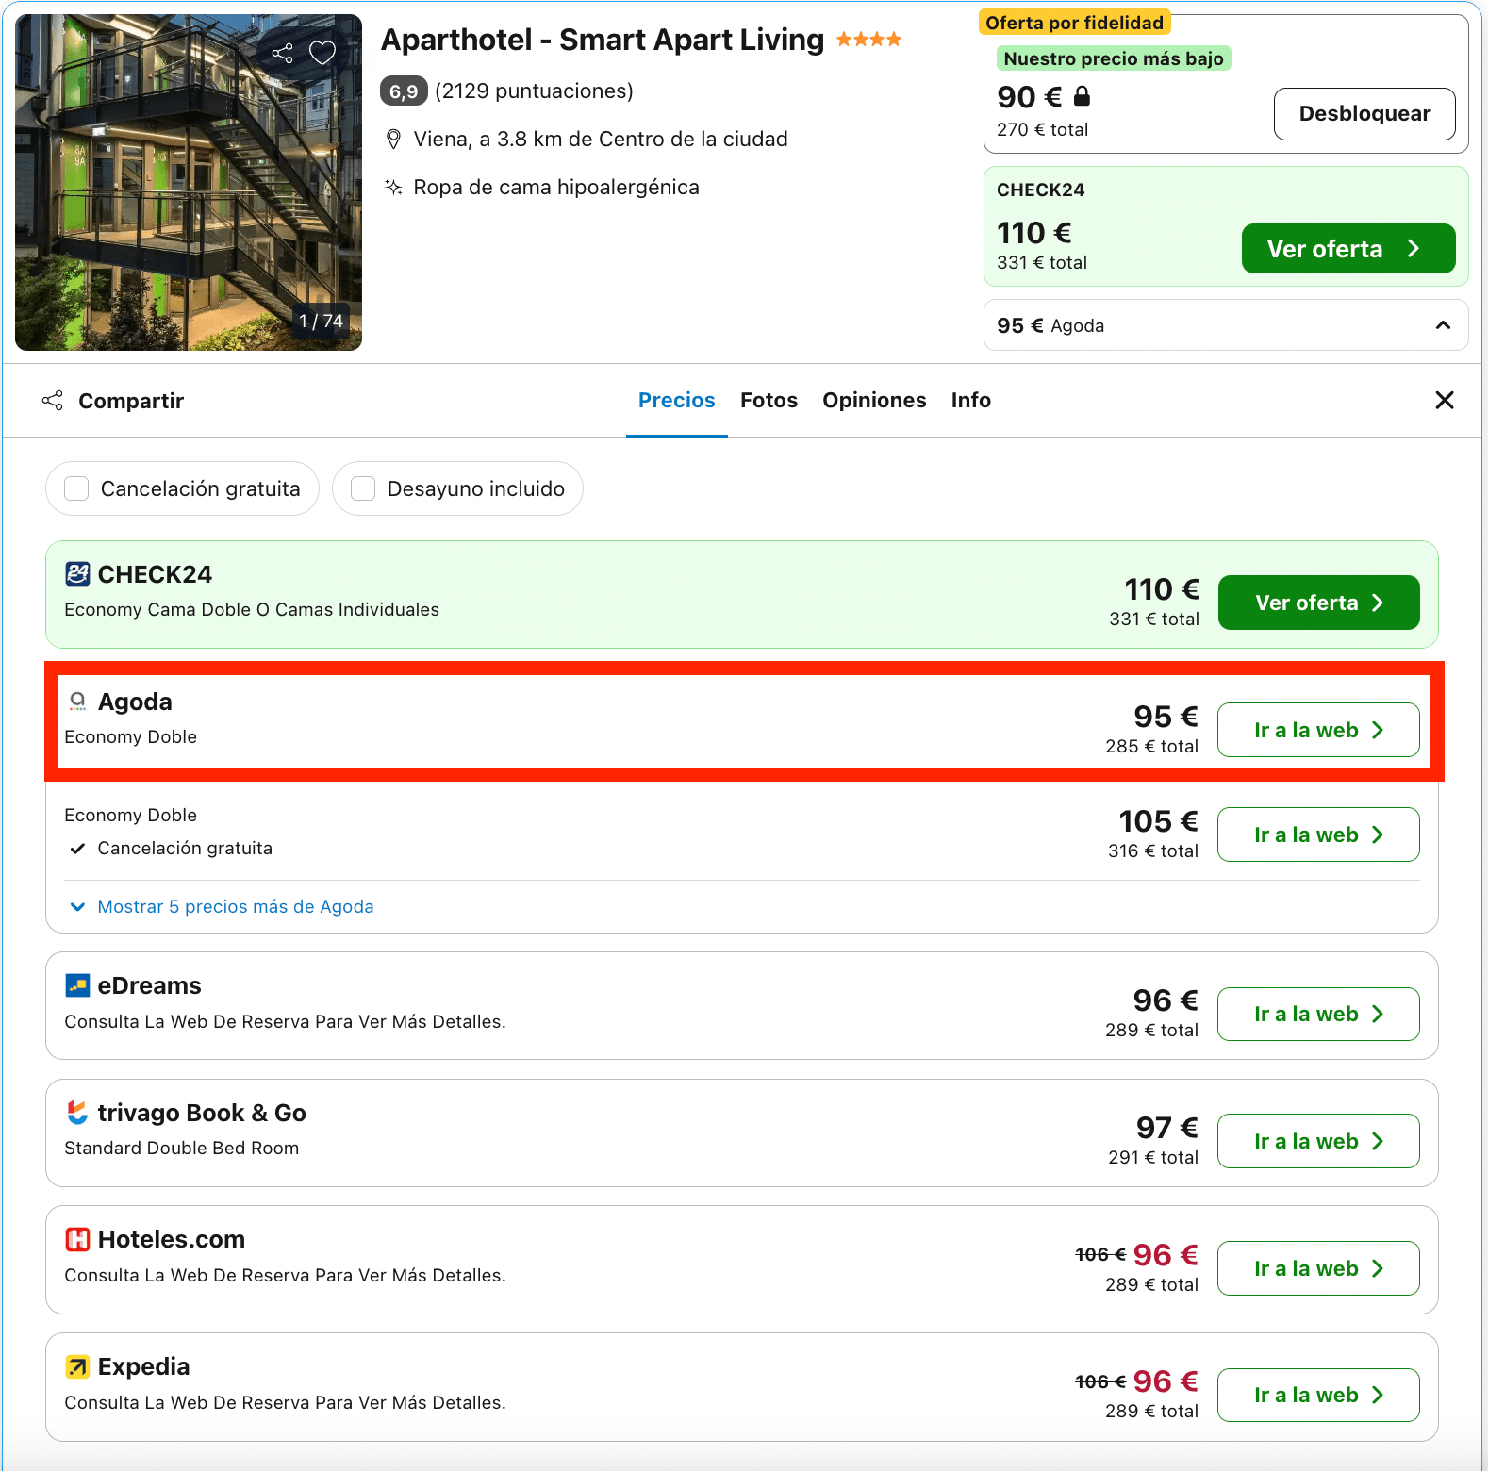Click the sparkle icon by Ropa de cama

coord(394,188)
